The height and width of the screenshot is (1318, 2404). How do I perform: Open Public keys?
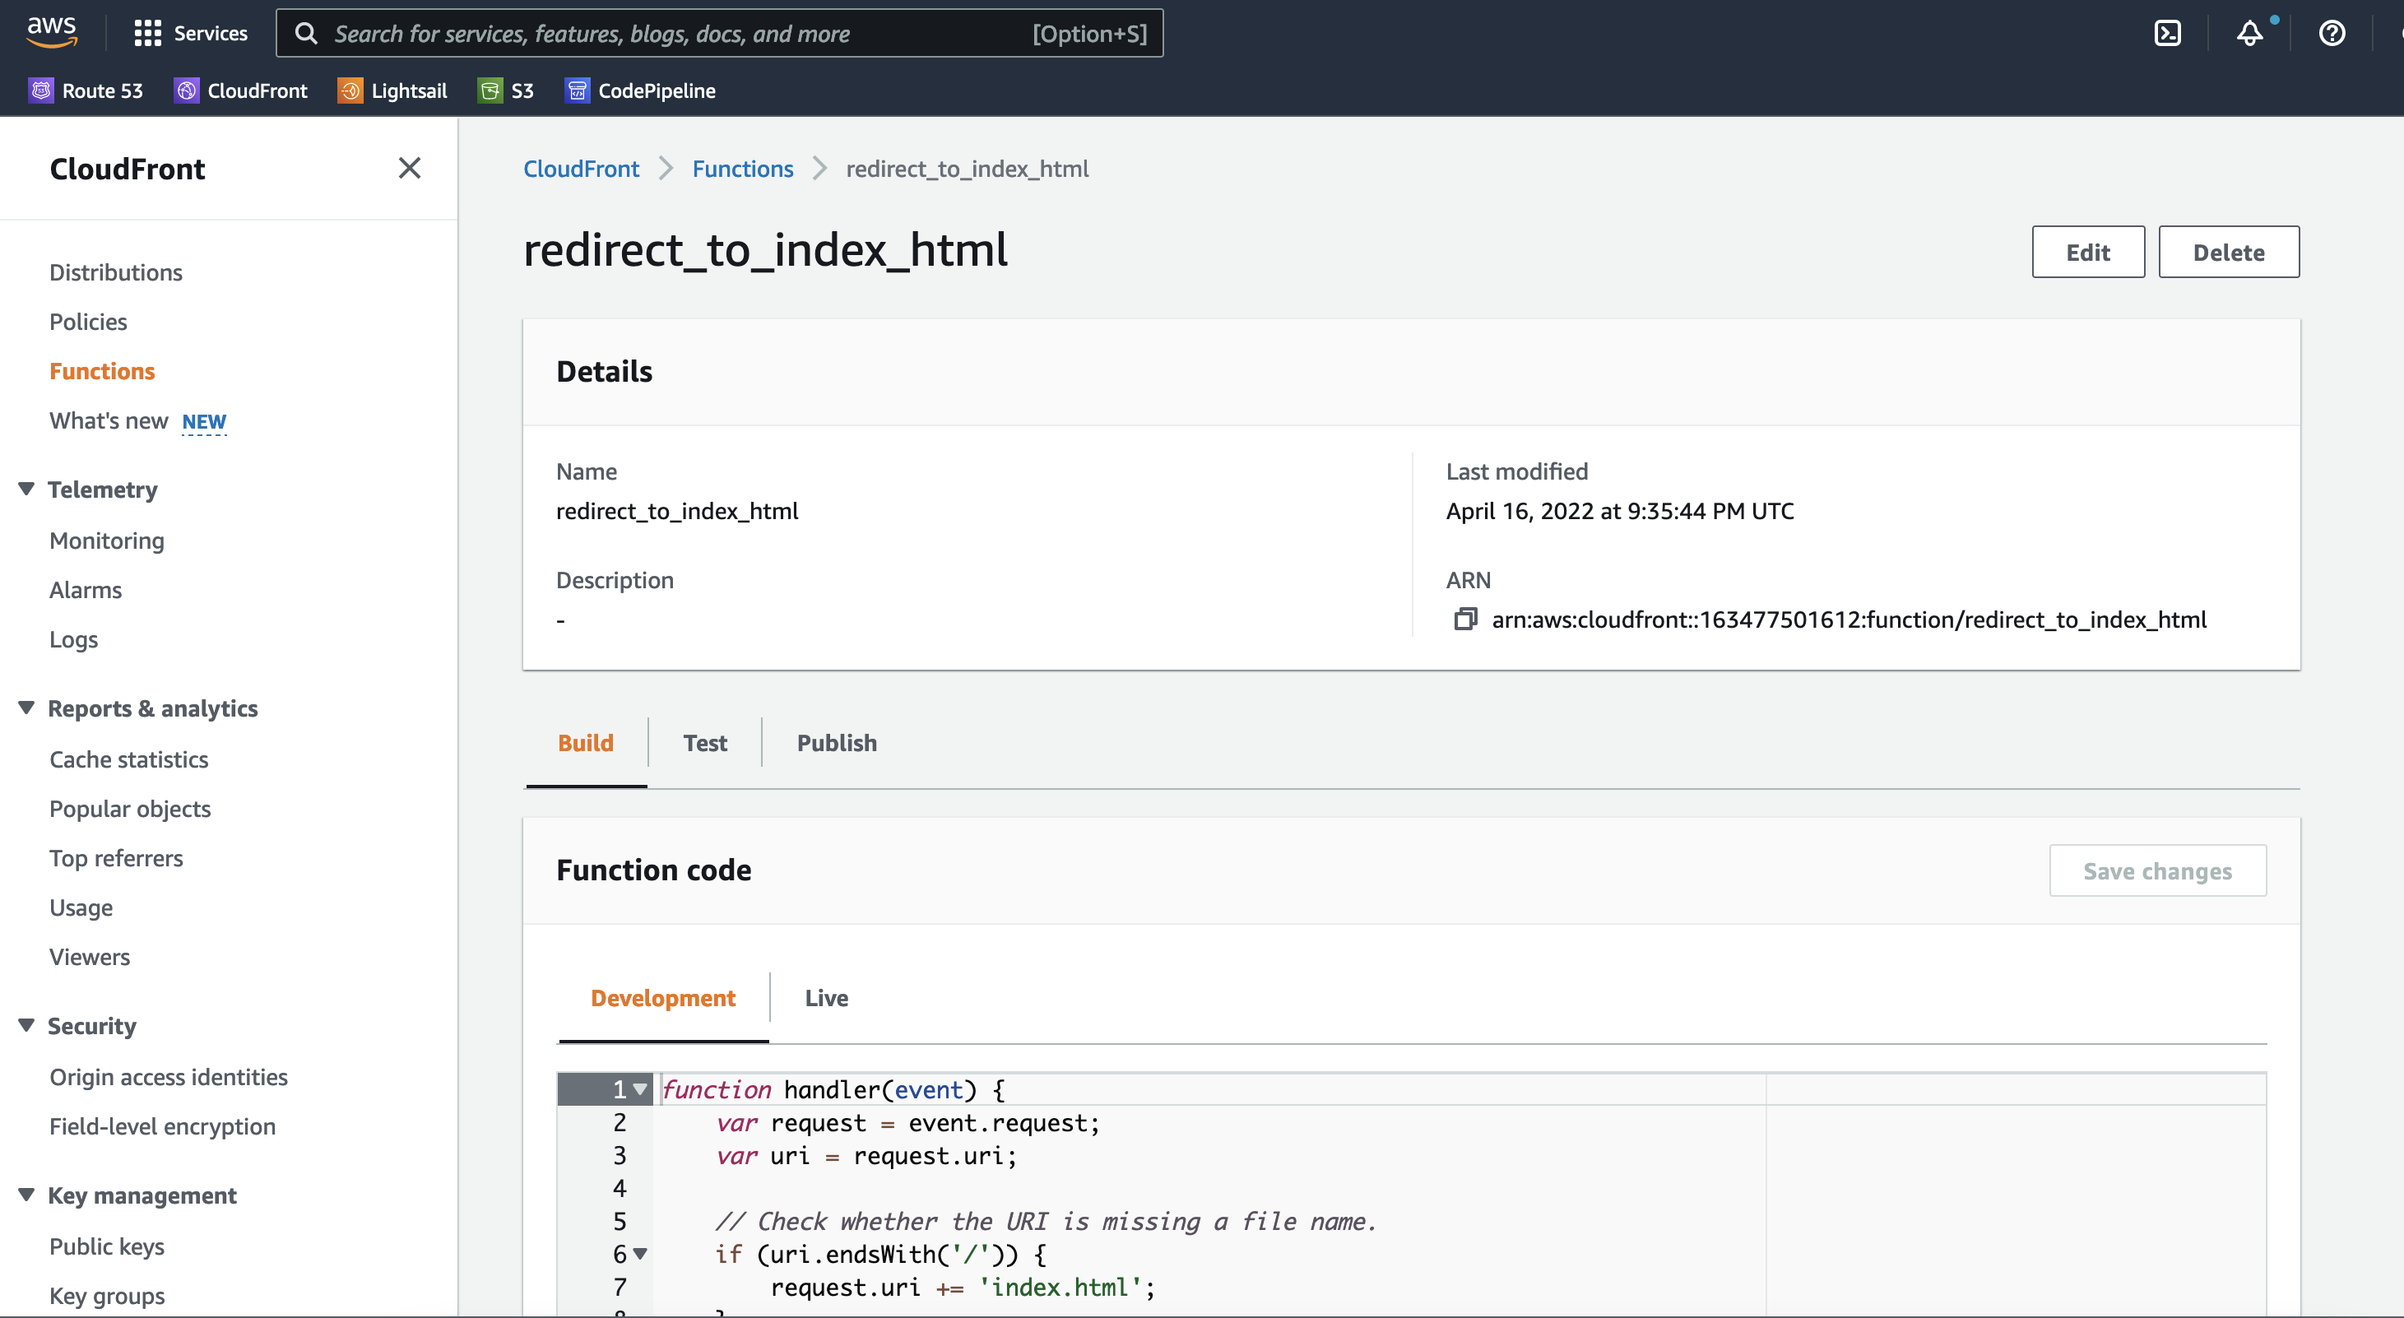[106, 1246]
